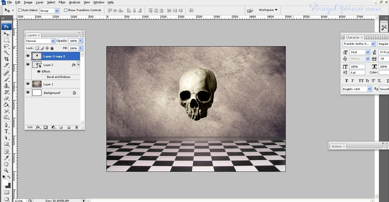Viewport: 389px width, 202px height.
Task: Hide Layer 1 using eye icon
Action: (x=28, y=84)
